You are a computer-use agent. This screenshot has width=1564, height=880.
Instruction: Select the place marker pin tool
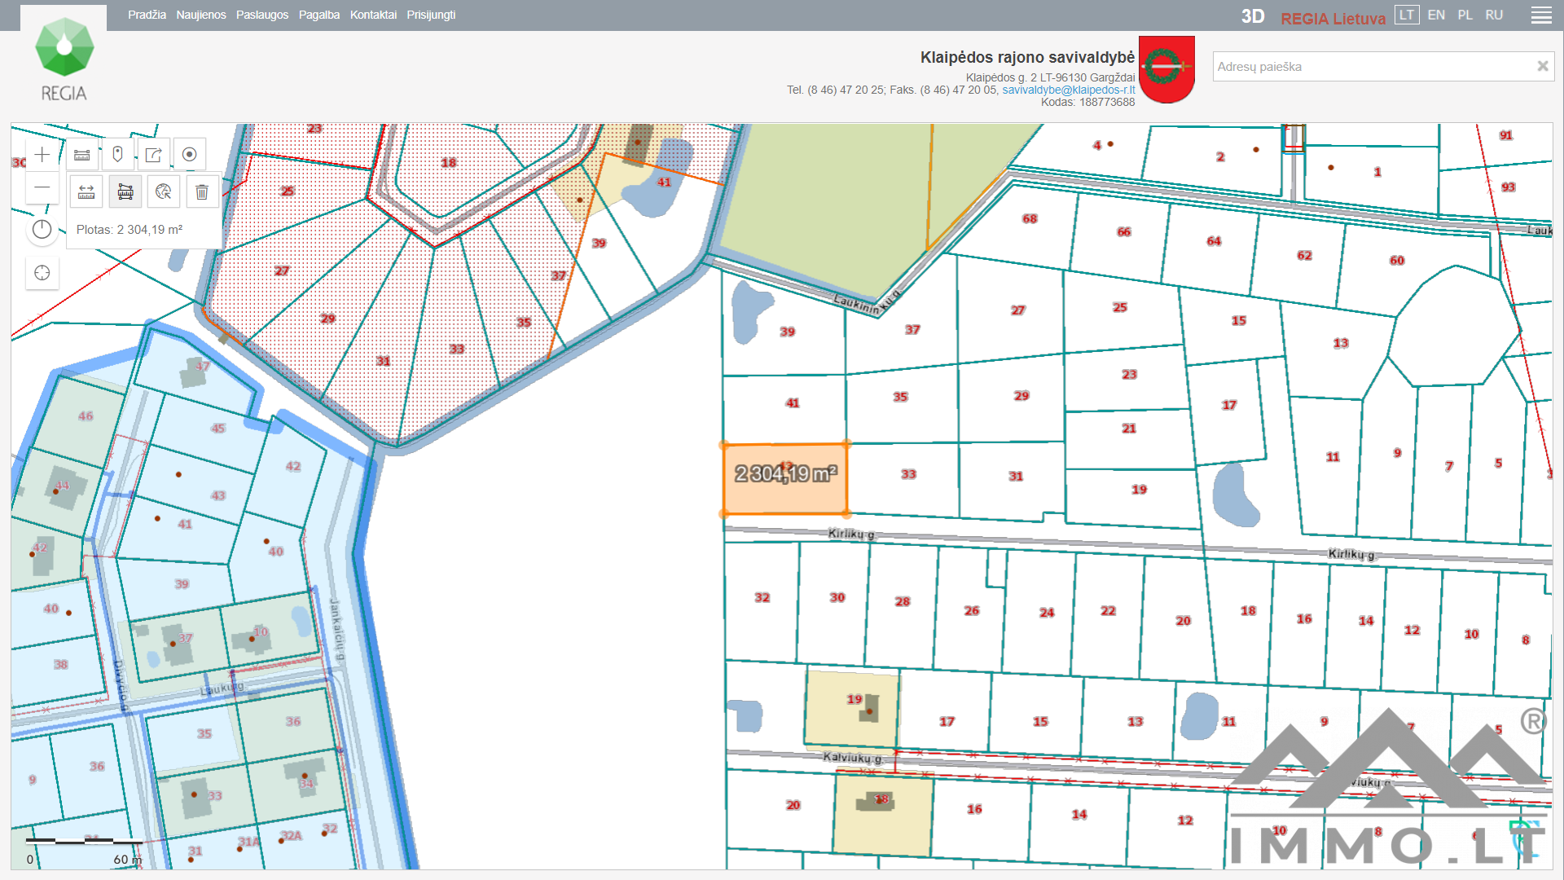pyautogui.click(x=118, y=155)
